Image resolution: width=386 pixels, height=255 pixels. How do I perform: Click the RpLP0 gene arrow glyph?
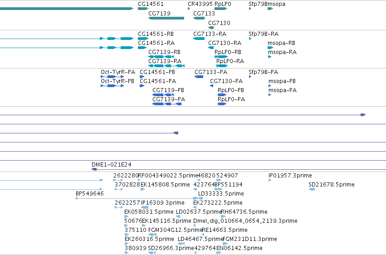[221, 9]
